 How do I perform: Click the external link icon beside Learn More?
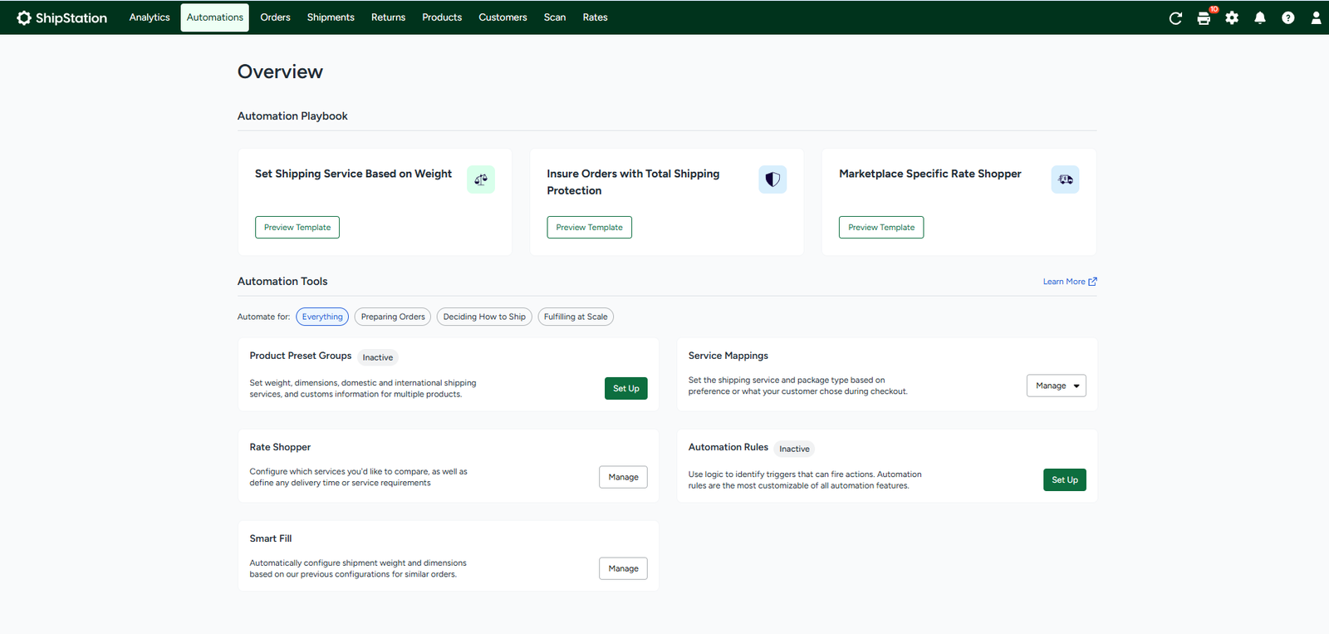tap(1092, 282)
